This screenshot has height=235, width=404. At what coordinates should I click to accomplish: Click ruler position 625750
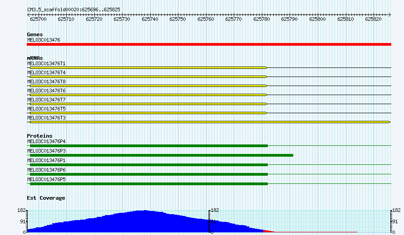click(178, 19)
